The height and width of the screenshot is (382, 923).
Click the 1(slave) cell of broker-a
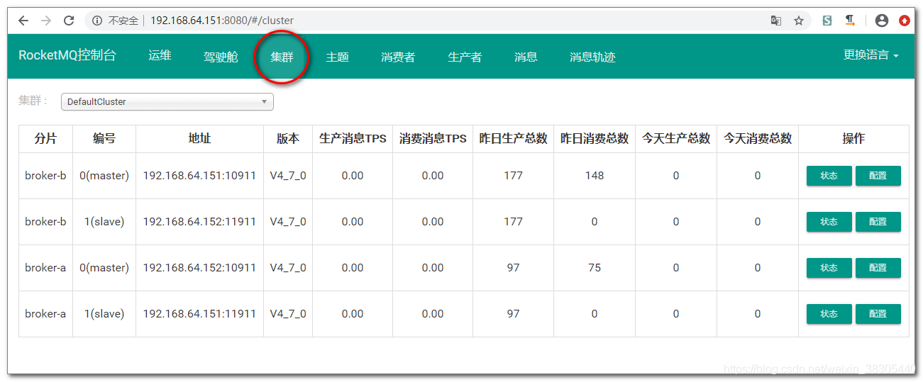(104, 314)
